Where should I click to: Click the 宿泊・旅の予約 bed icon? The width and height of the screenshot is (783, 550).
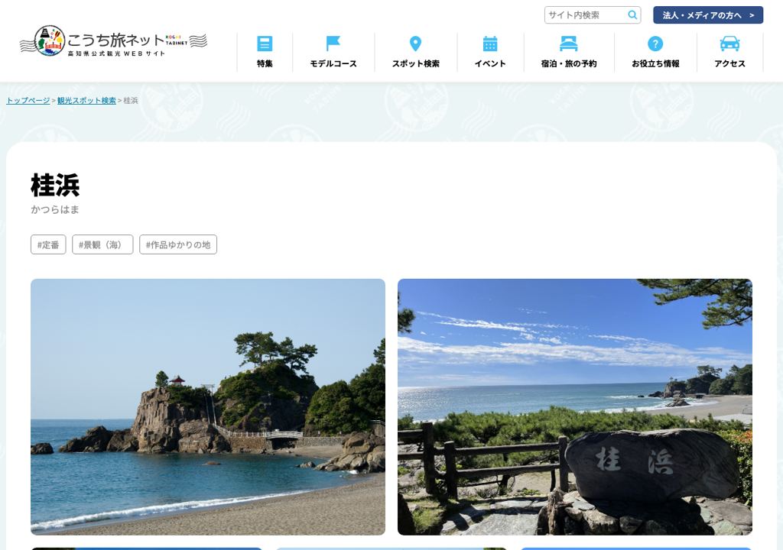click(x=569, y=44)
